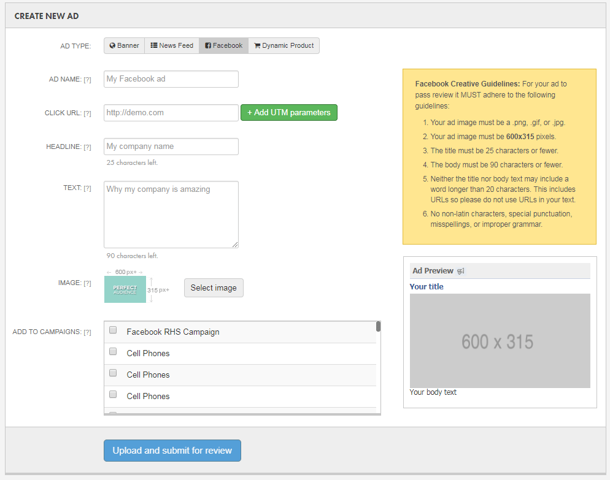The image size is (610, 480).
Task: Open the Dynamic Product ad type
Action: [x=284, y=45]
